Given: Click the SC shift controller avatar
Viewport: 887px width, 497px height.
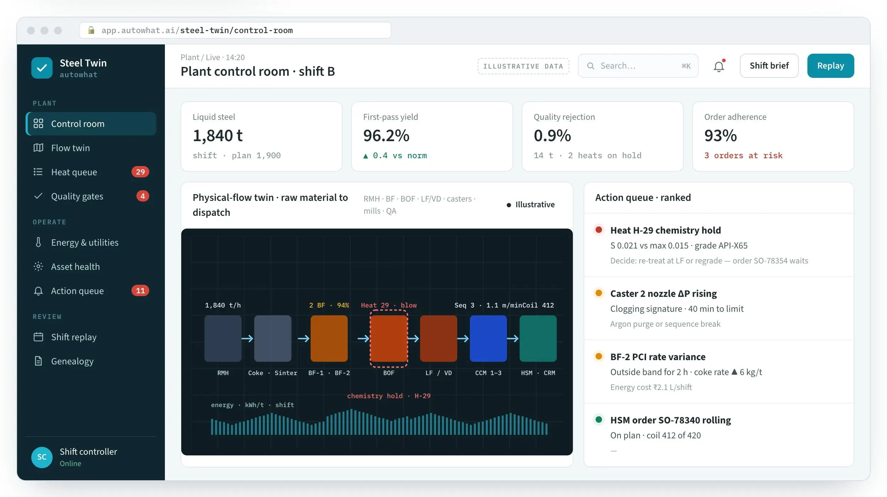Looking at the screenshot, I should click(x=42, y=457).
